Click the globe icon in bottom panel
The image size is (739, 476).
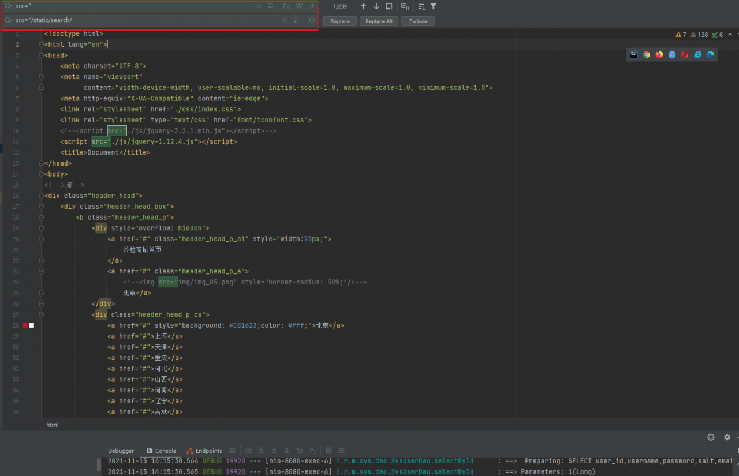pyautogui.click(x=711, y=437)
